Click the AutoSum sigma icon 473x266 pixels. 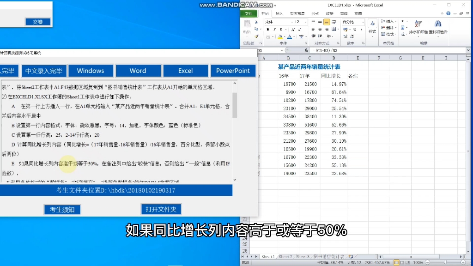tap(402, 21)
